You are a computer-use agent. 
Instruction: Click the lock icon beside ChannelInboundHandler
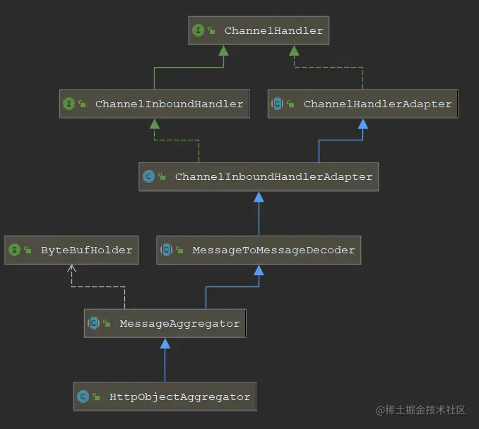pyautogui.click(x=82, y=104)
